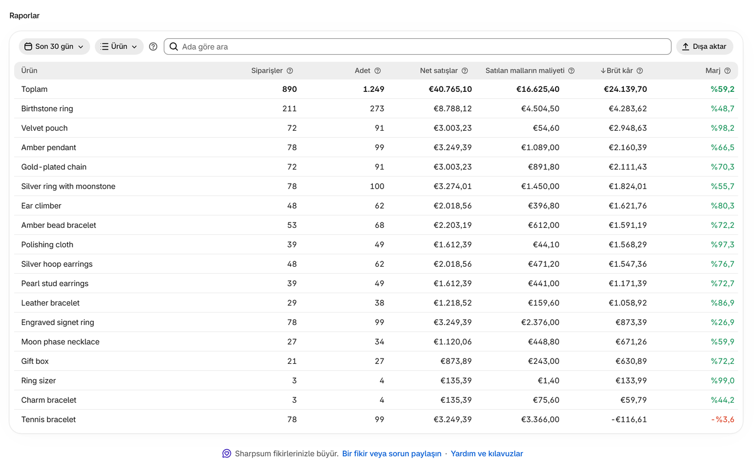Open the Son 30 gün date range dropdown

pos(54,47)
